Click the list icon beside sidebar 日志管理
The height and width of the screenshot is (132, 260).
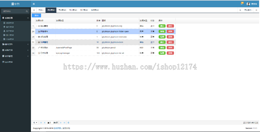click(3, 62)
